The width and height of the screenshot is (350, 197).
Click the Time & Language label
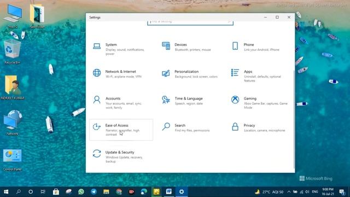[x=189, y=99]
